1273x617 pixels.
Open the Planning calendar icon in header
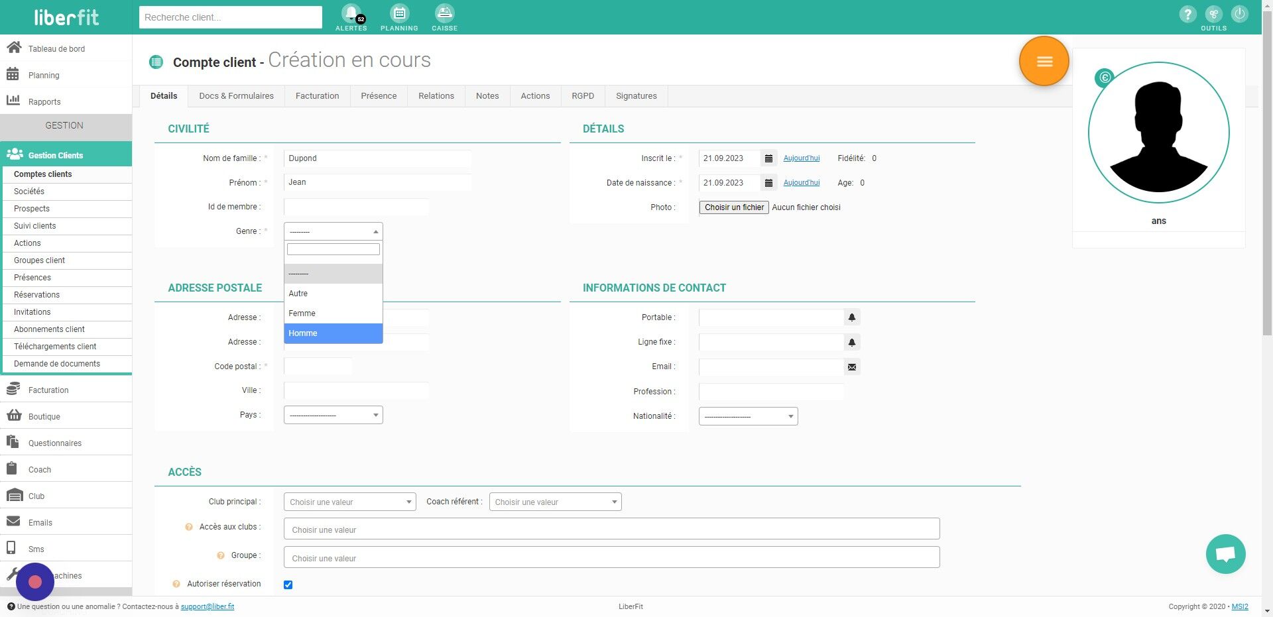tap(399, 13)
